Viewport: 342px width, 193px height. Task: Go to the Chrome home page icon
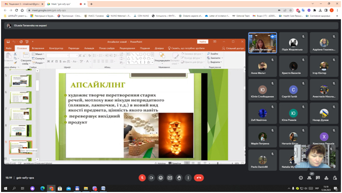point(22,10)
